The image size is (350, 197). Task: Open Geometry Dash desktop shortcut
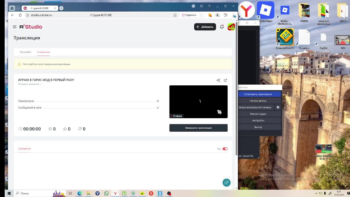coord(285,39)
